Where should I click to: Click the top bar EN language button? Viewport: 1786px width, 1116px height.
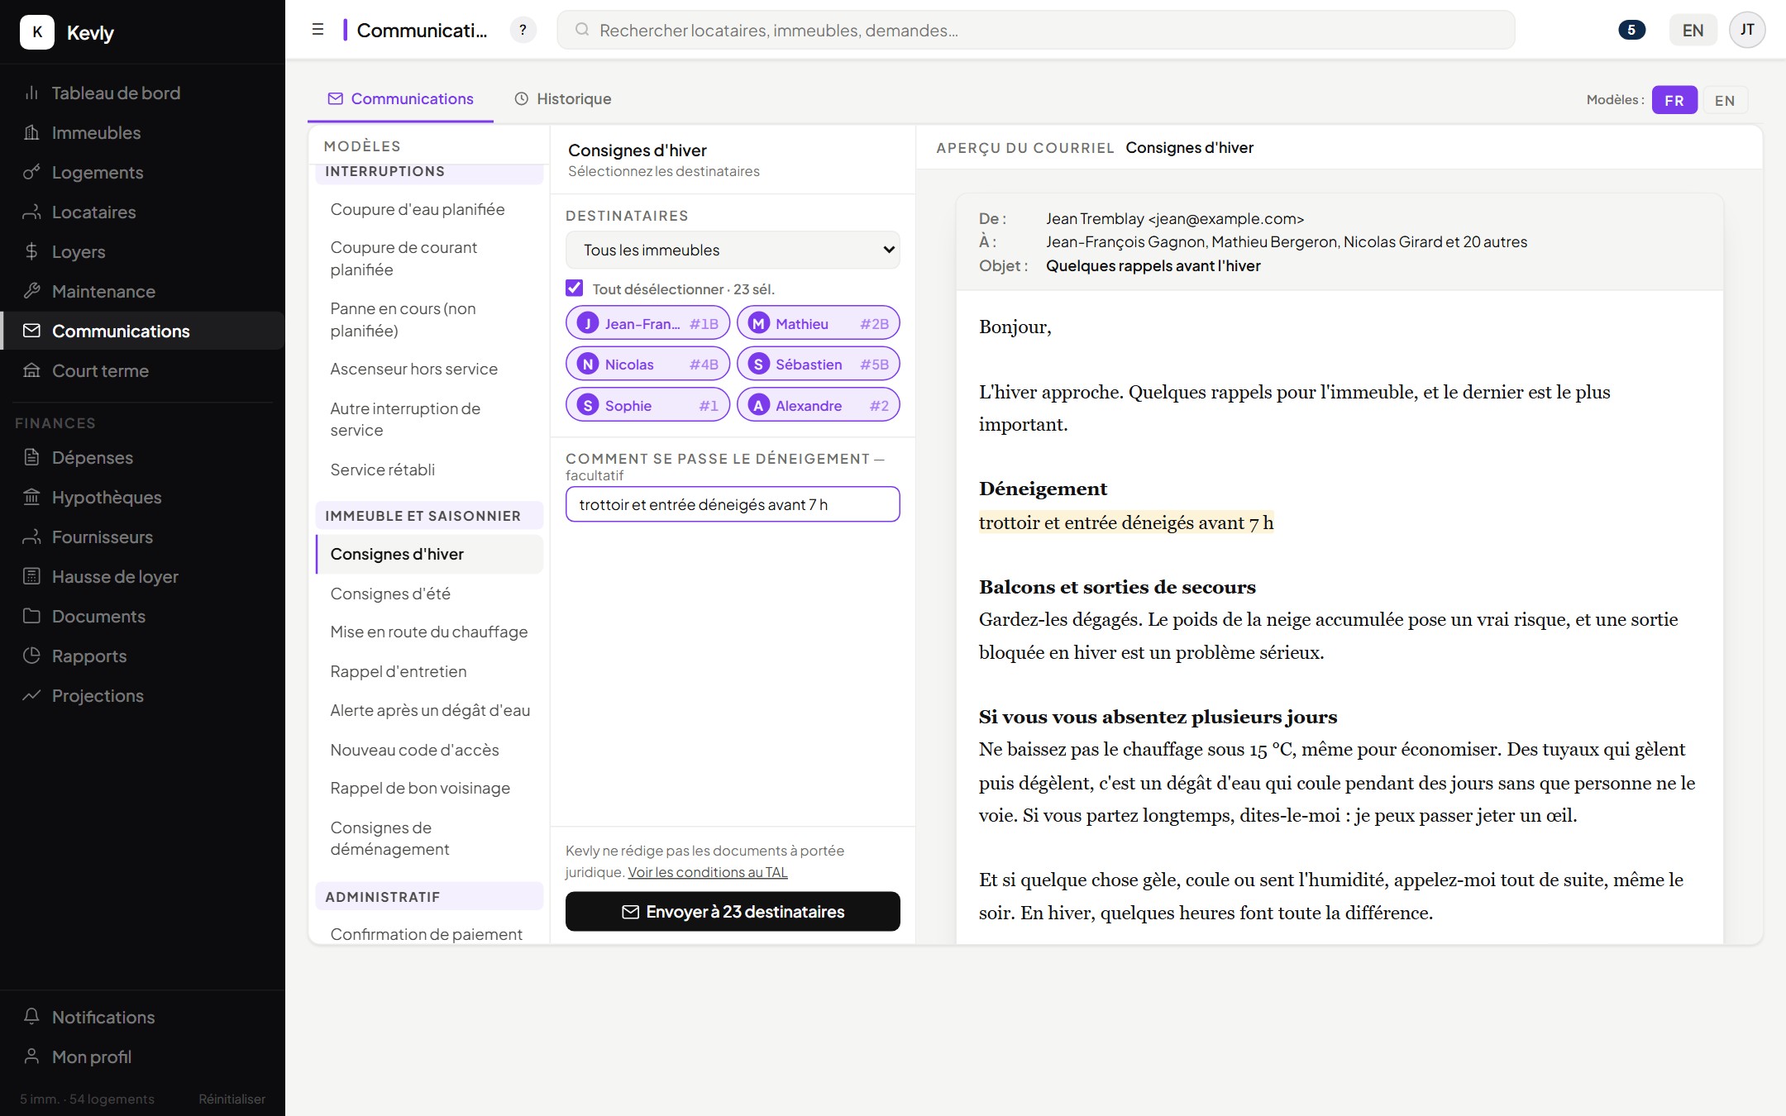(x=1693, y=31)
